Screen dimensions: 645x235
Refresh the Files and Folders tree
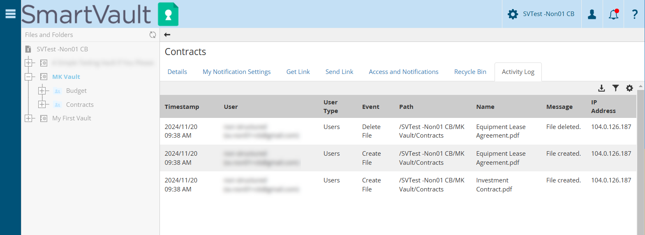pos(153,35)
